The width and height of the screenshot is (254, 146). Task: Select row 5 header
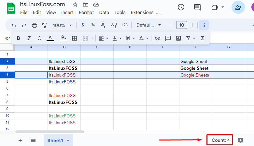[7, 82]
